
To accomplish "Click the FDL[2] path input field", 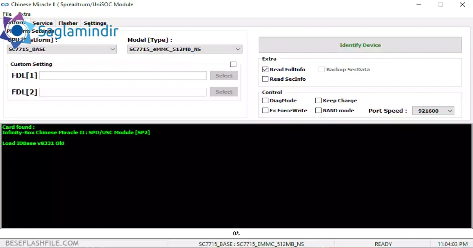I will pos(123,92).
